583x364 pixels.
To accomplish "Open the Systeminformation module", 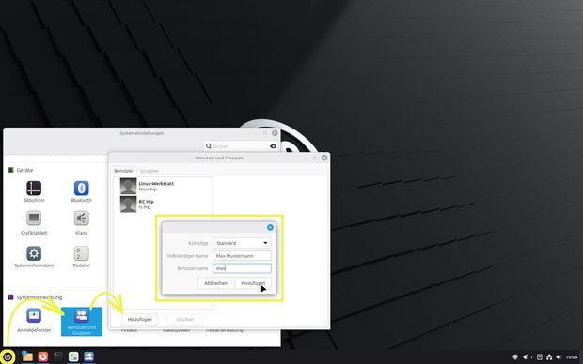I will (x=34, y=256).
